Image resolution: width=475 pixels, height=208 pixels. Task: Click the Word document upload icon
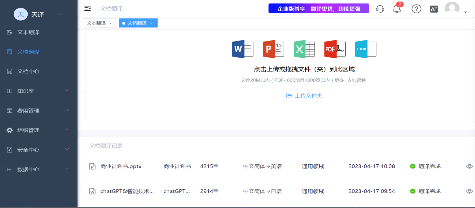coord(242,49)
